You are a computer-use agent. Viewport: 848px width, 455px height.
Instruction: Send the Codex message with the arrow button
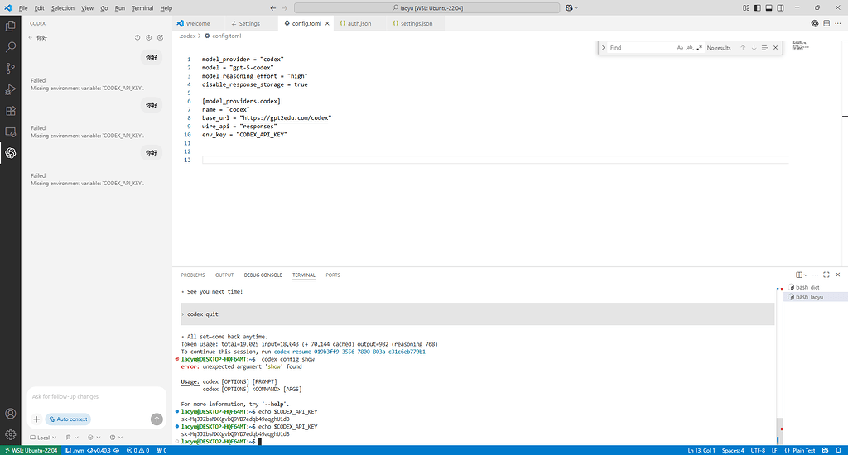(x=157, y=419)
